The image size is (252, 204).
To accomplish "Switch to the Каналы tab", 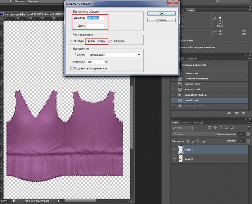I will coord(186,122).
